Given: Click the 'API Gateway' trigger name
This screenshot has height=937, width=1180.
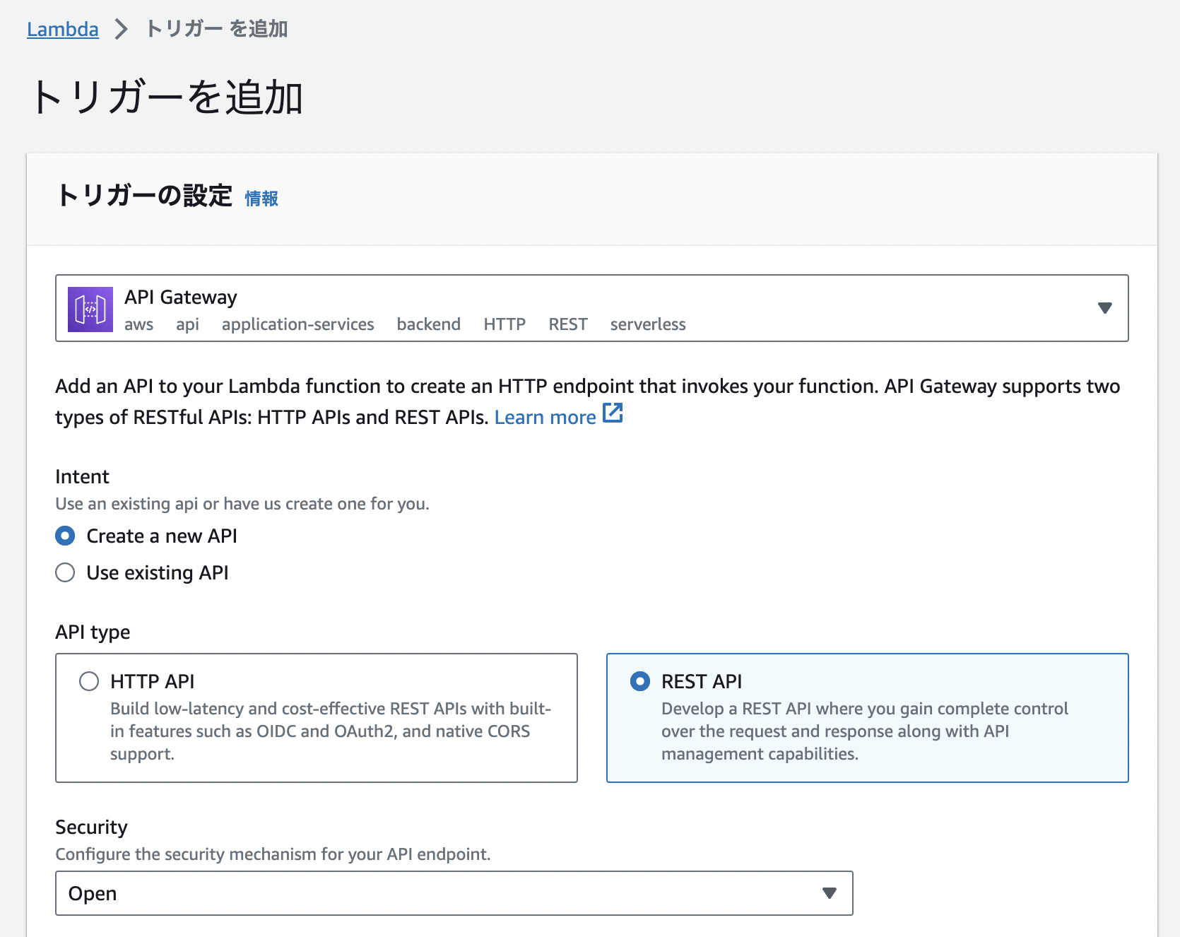Looking at the screenshot, I should point(181,297).
